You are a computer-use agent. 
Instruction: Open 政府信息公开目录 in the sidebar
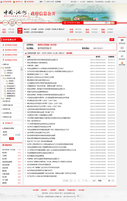click(11, 60)
